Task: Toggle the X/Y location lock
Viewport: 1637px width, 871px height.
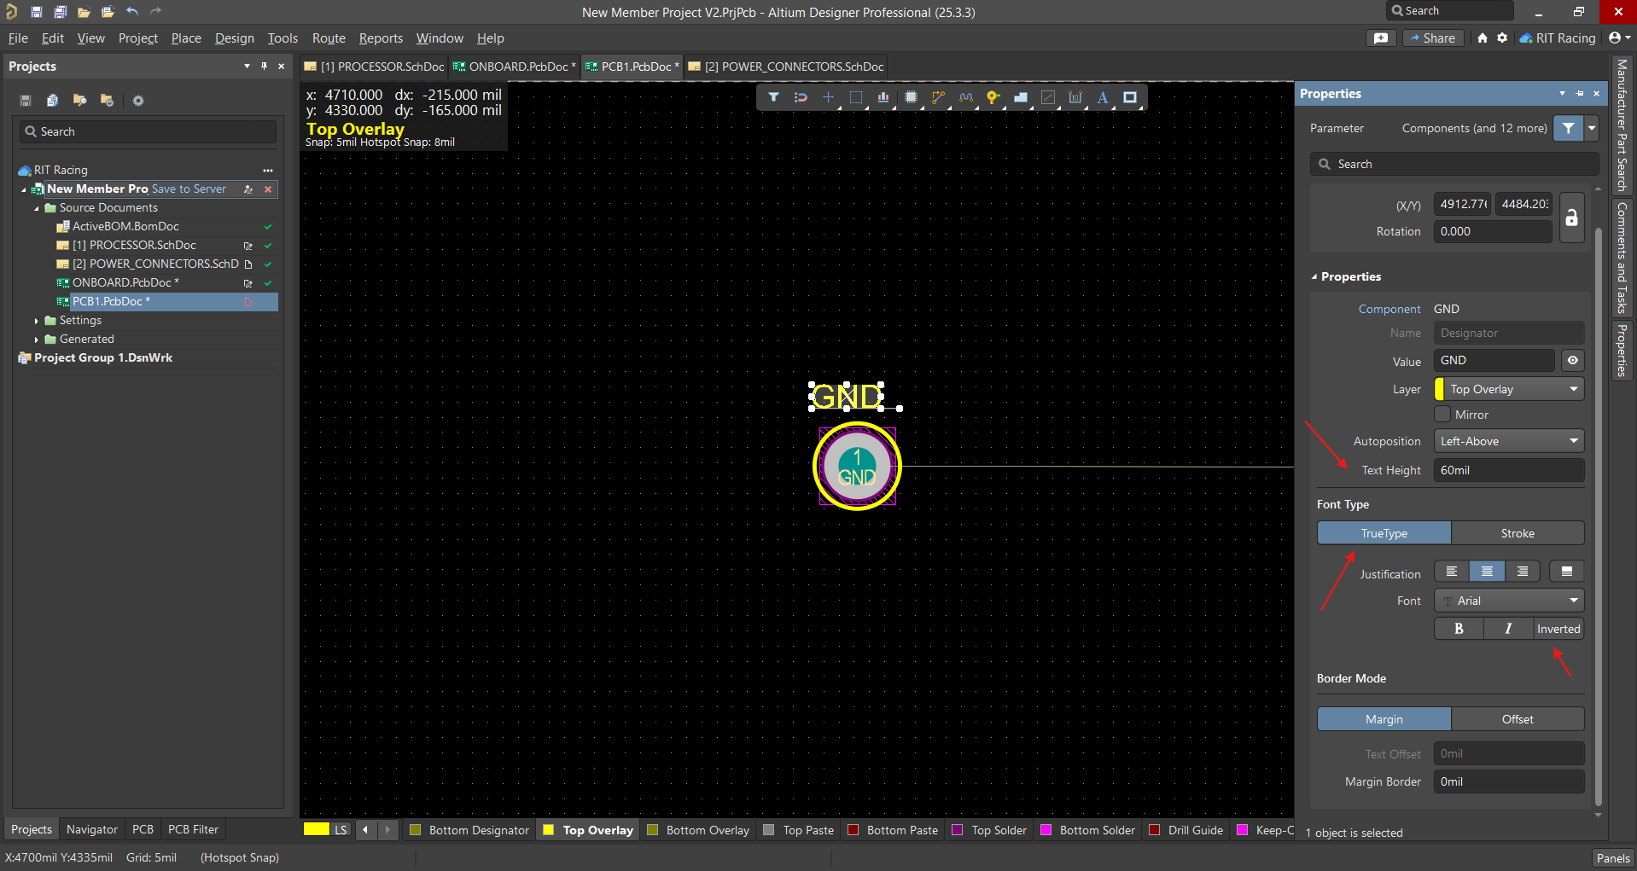Action: [x=1571, y=218]
